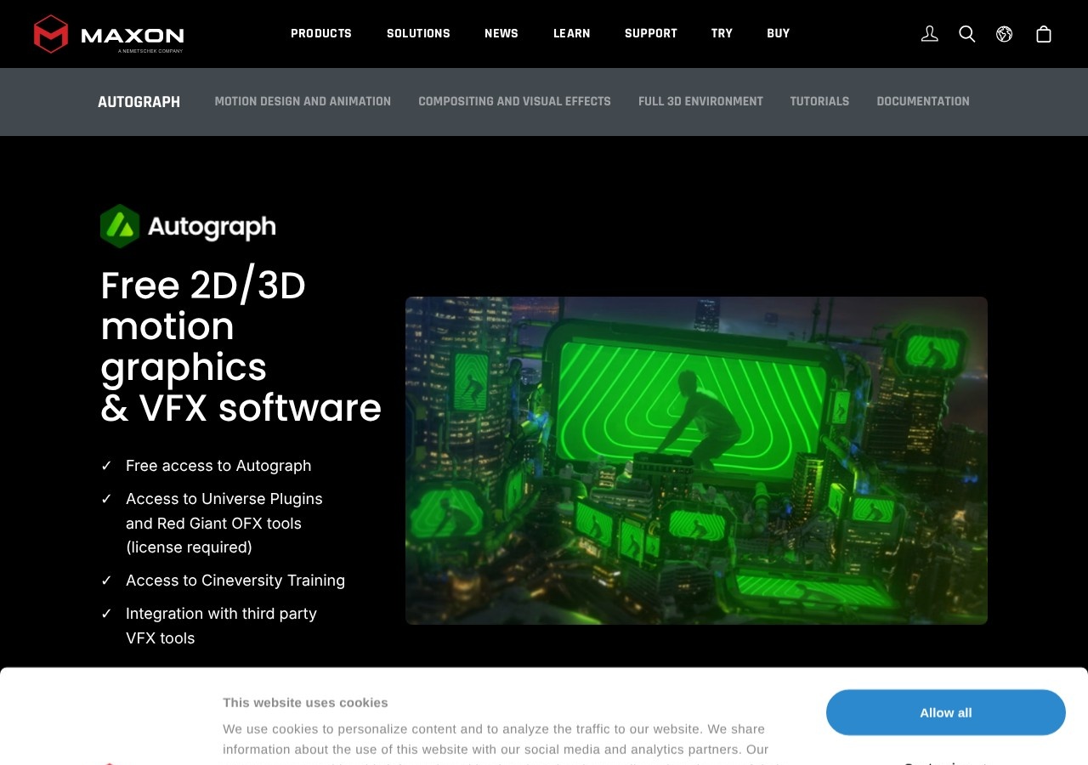Open the search magnifier icon

(x=967, y=34)
